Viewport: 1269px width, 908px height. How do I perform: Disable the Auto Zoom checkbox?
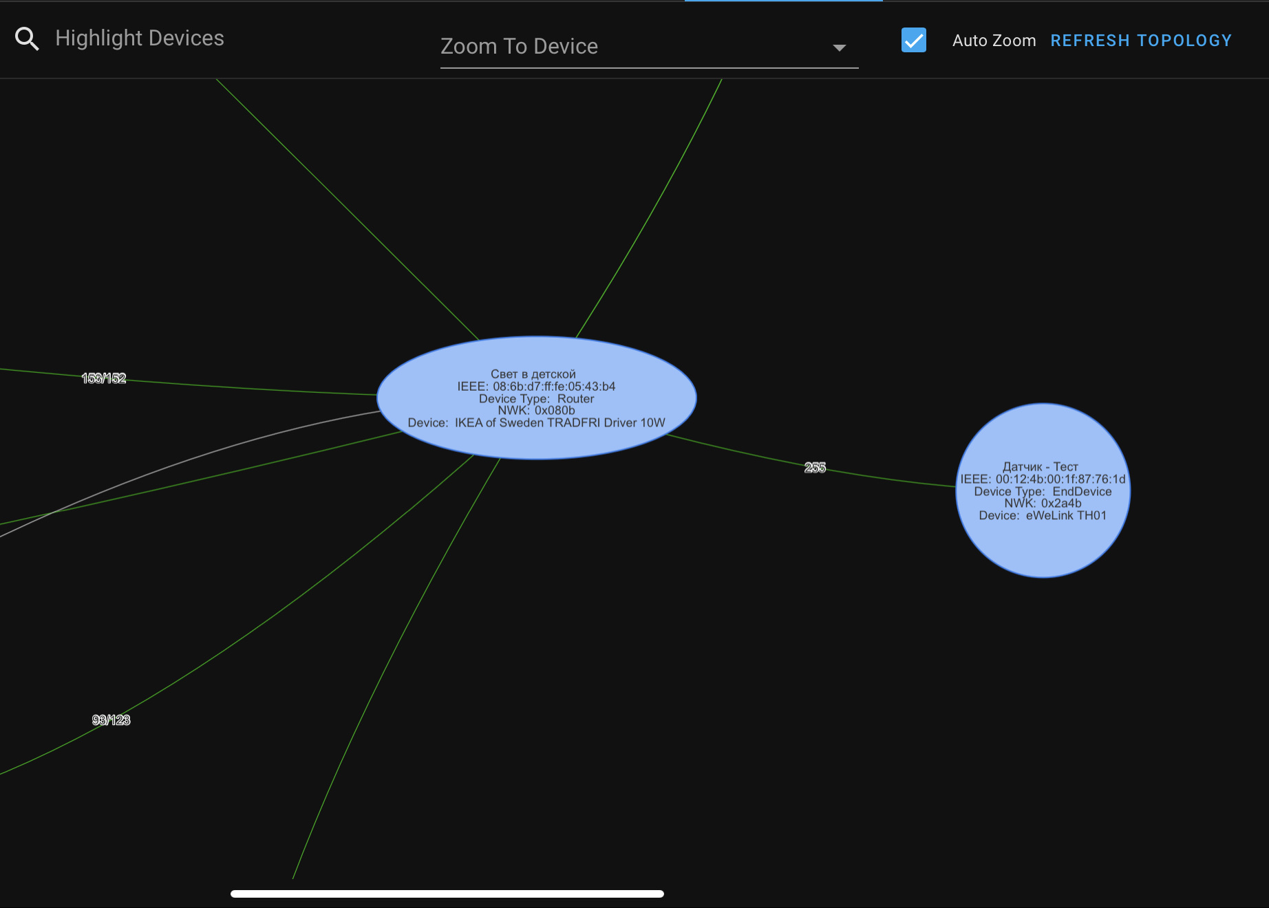tap(913, 41)
